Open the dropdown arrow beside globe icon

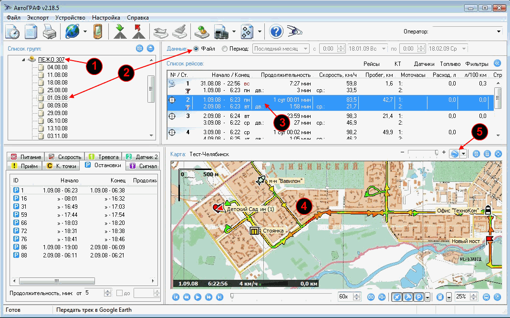85,32
